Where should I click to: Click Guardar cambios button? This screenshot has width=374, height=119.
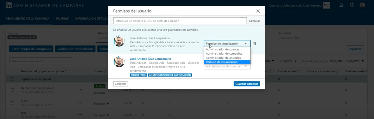coord(247,84)
